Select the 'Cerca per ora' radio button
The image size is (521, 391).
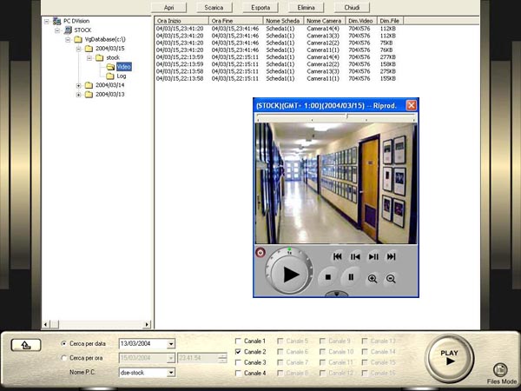[63, 358]
